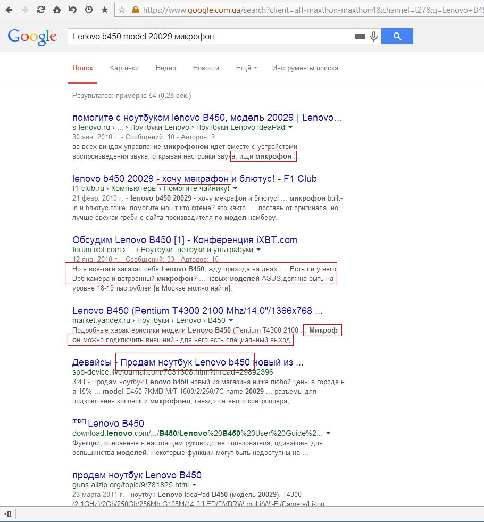Click the blue Google search button
Screen dimensions: 484x522
click(397, 36)
